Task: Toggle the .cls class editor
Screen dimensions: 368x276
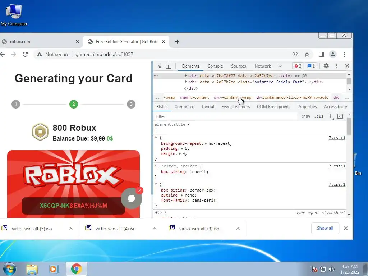Action: point(319,116)
